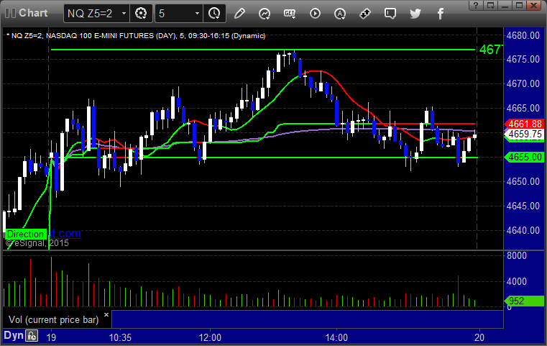
Task: Click the 12:00 time axis label
Action: [x=210, y=337]
